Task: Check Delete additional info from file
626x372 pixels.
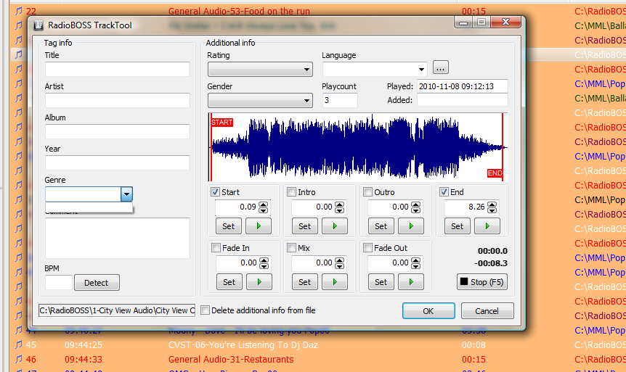Action: pyautogui.click(x=206, y=310)
